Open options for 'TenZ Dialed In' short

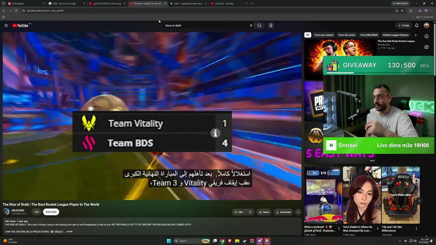[x=377, y=228]
